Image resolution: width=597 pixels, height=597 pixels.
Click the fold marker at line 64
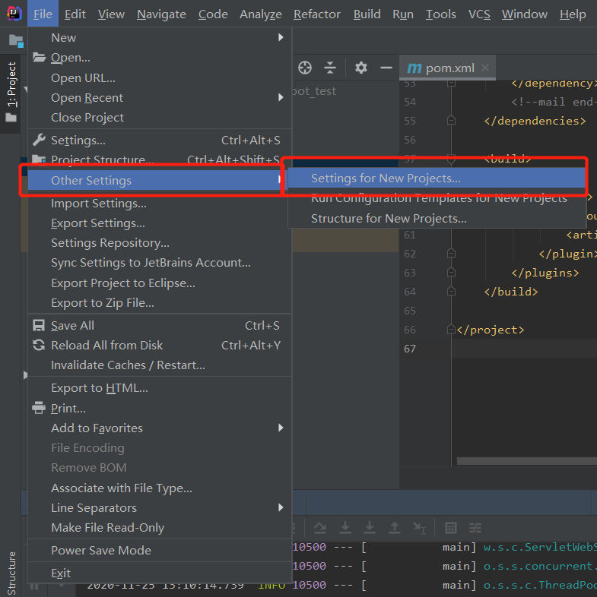coord(451,292)
